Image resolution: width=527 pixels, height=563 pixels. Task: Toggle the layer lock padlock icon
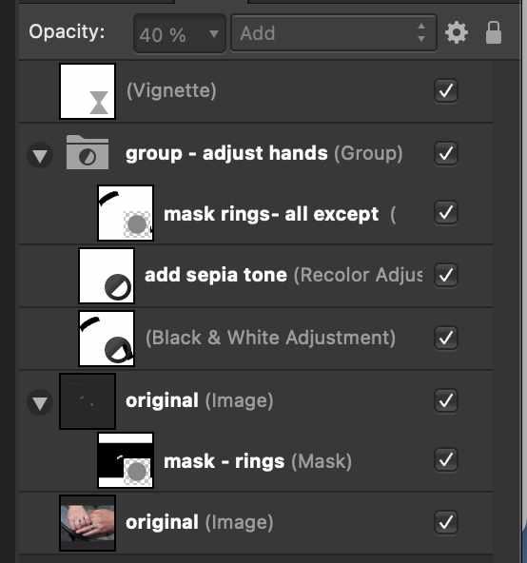point(494,32)
